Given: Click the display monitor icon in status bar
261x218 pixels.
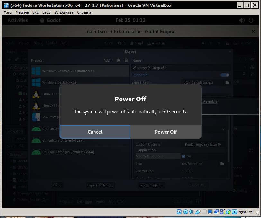Looking at the screenshot, I should [210, 212].
